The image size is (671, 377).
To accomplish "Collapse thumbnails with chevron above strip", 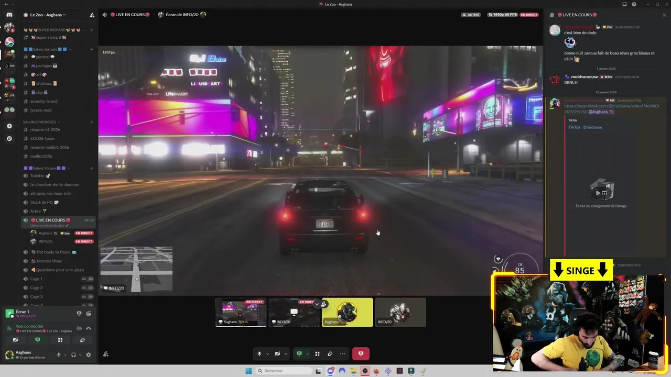I will click(317, 304).
